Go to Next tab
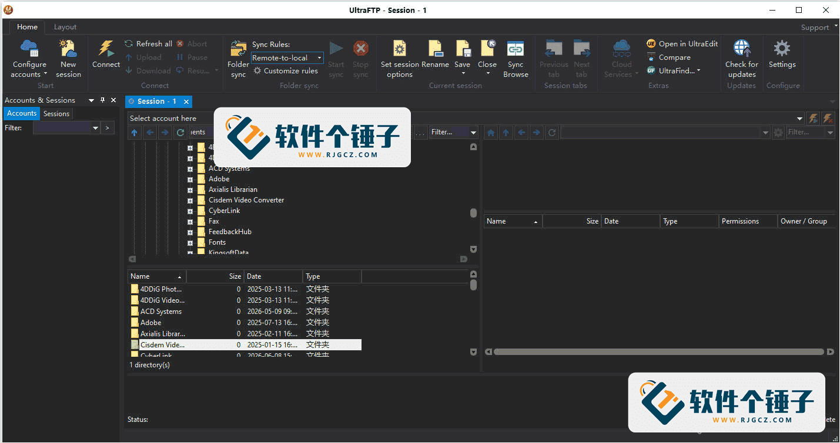The image size is (840, 443). pyautogui.click(x=581, y=59)
